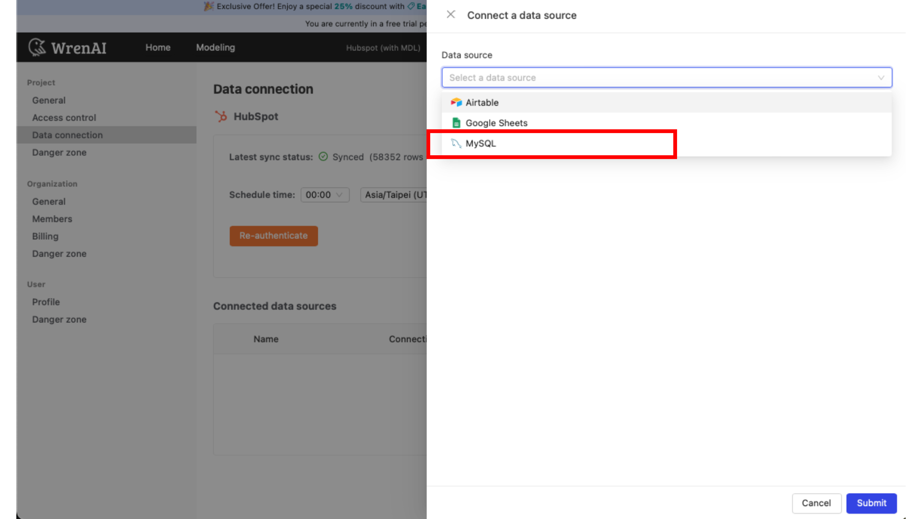
Task: Click the (58352 rows row count text
Action: click(x=396, y=157)
